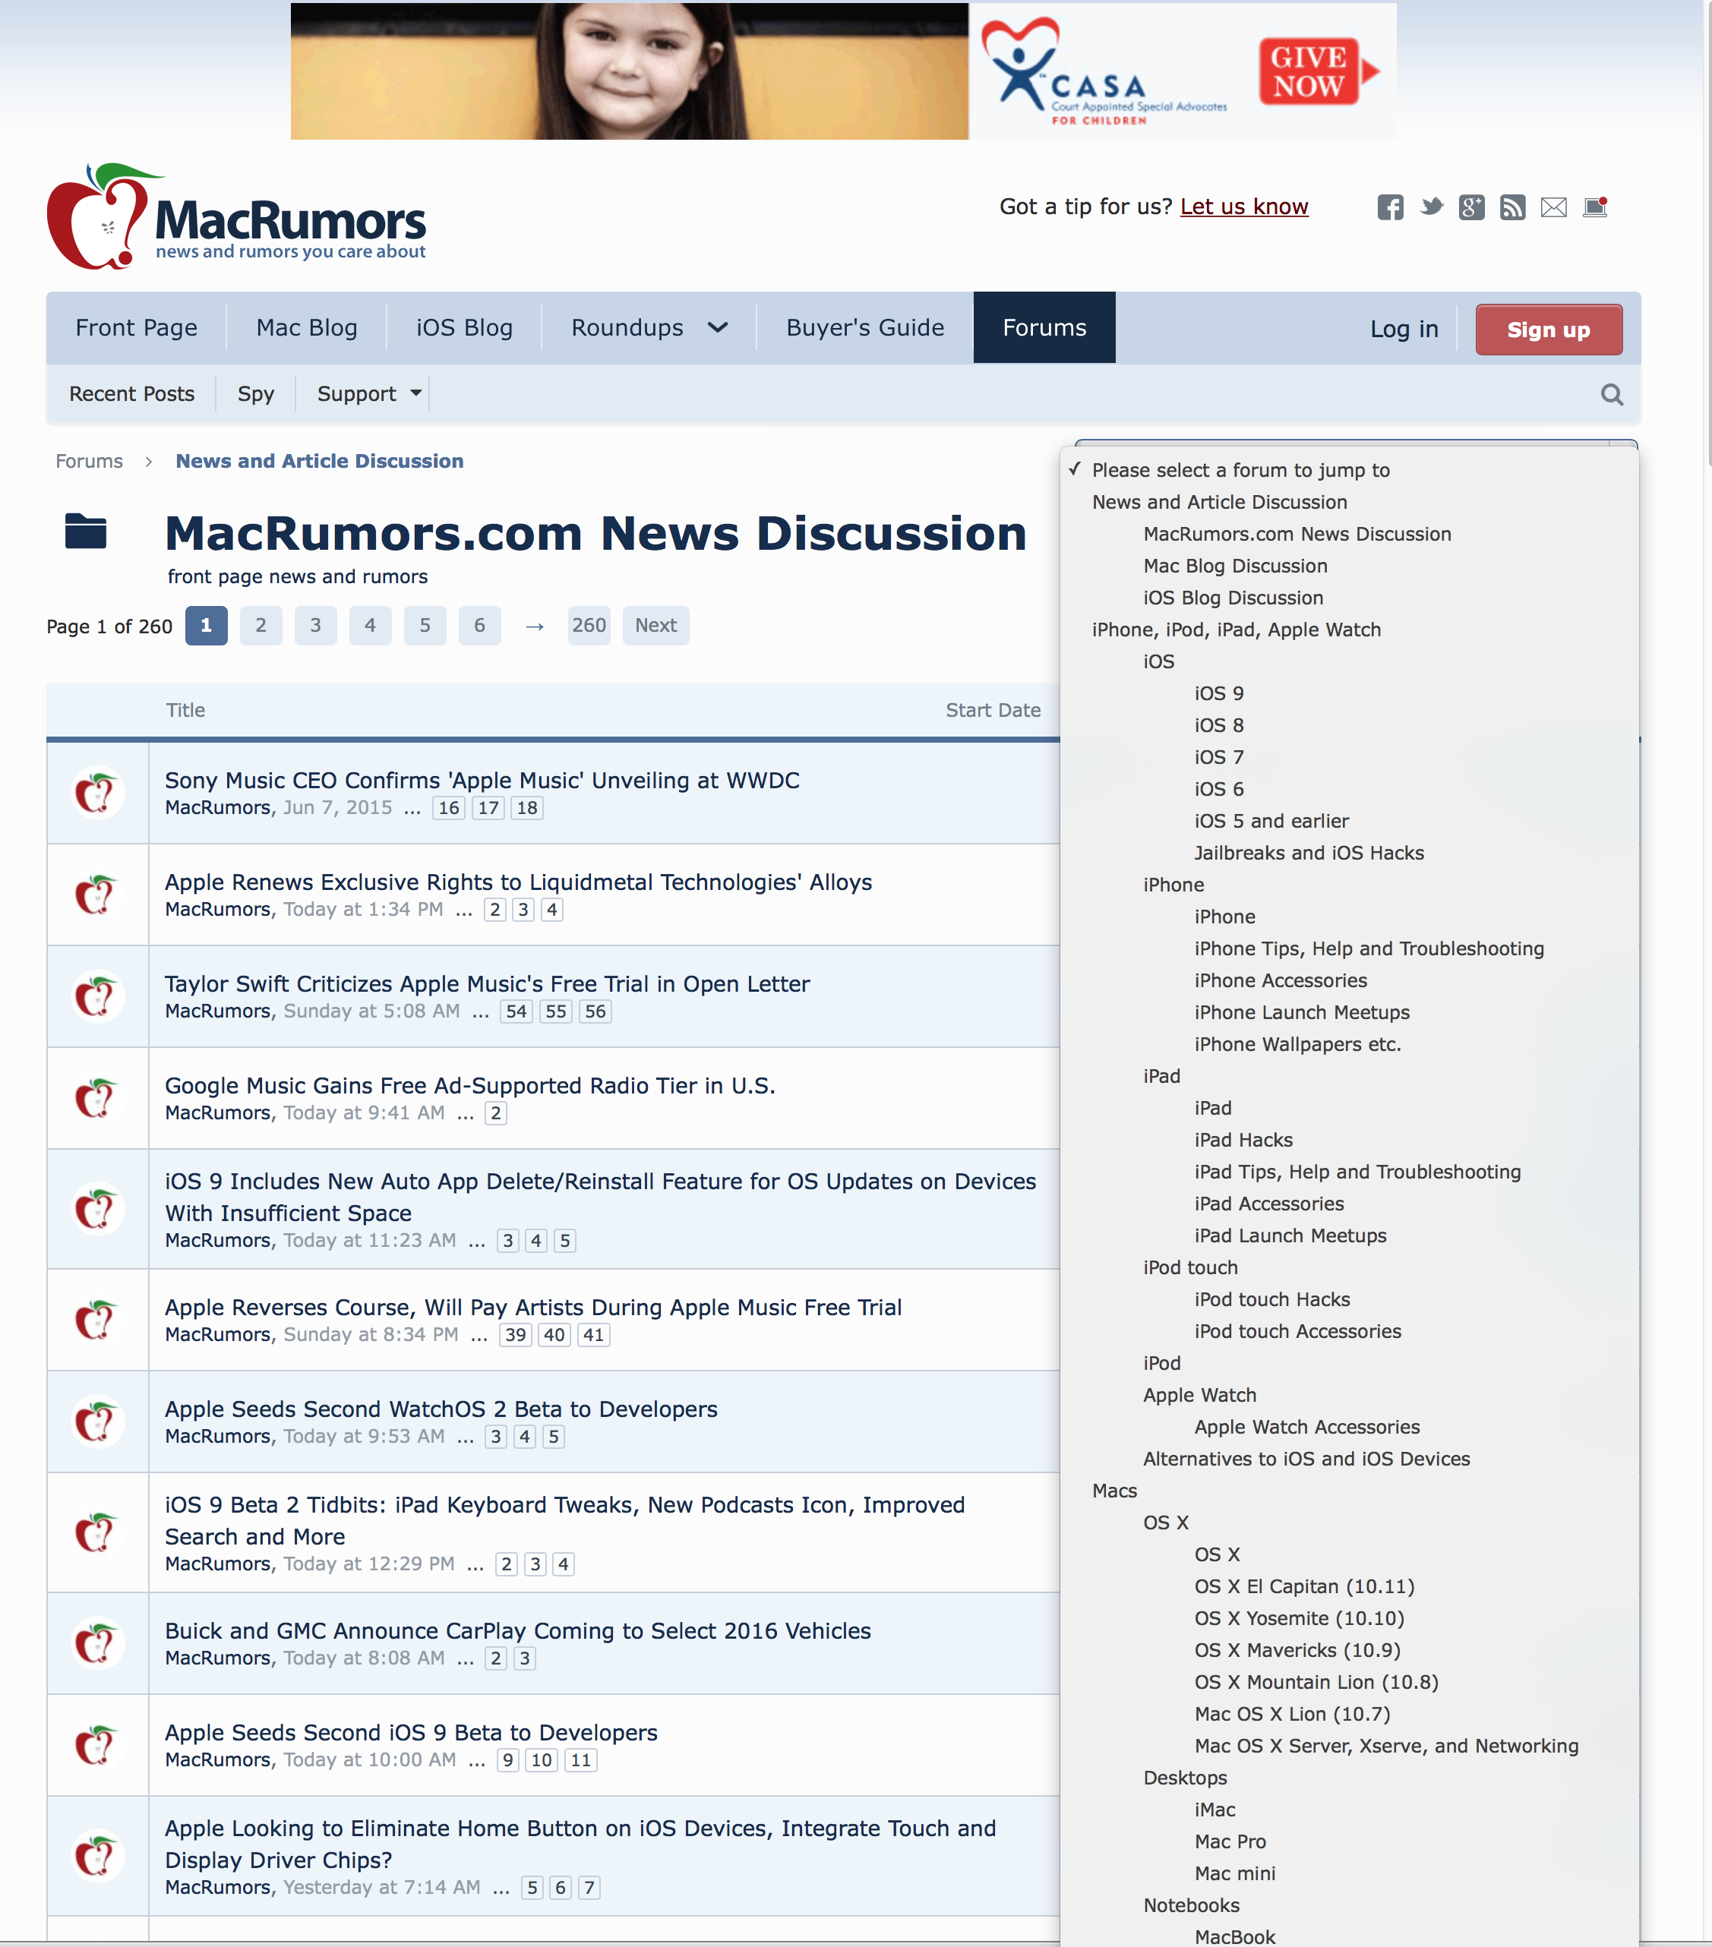
Task: Choose iOS 9 in forum jump list
Action: (1218, 693)
